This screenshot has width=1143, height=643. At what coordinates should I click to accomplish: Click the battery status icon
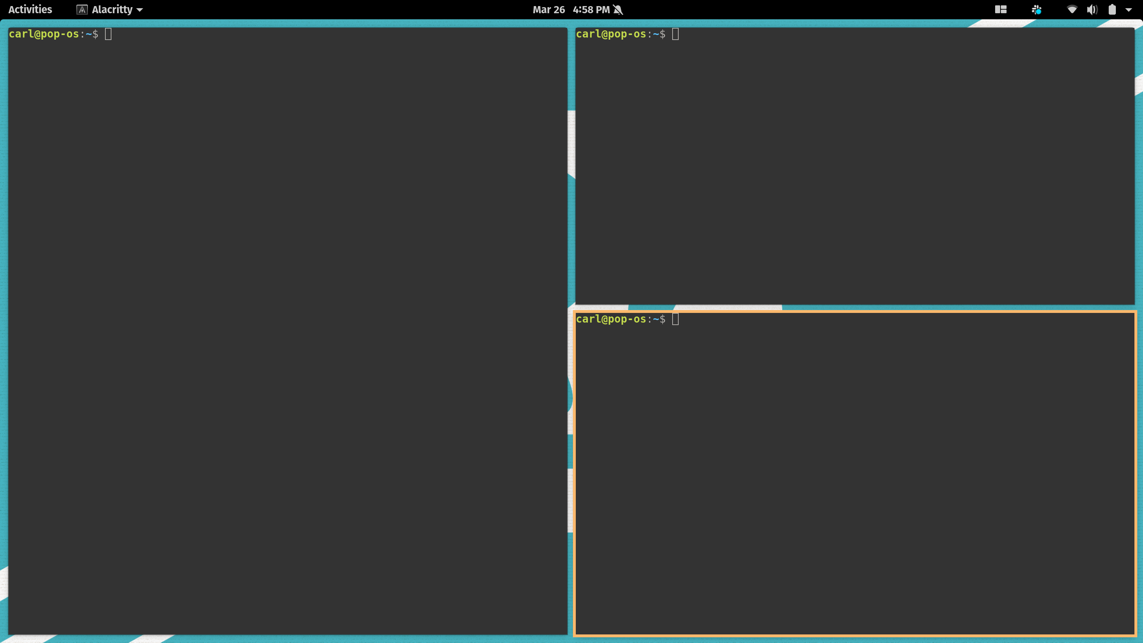coord(1112,9)
